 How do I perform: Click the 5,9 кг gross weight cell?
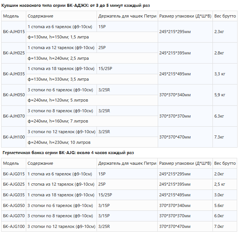click(220, 95)
